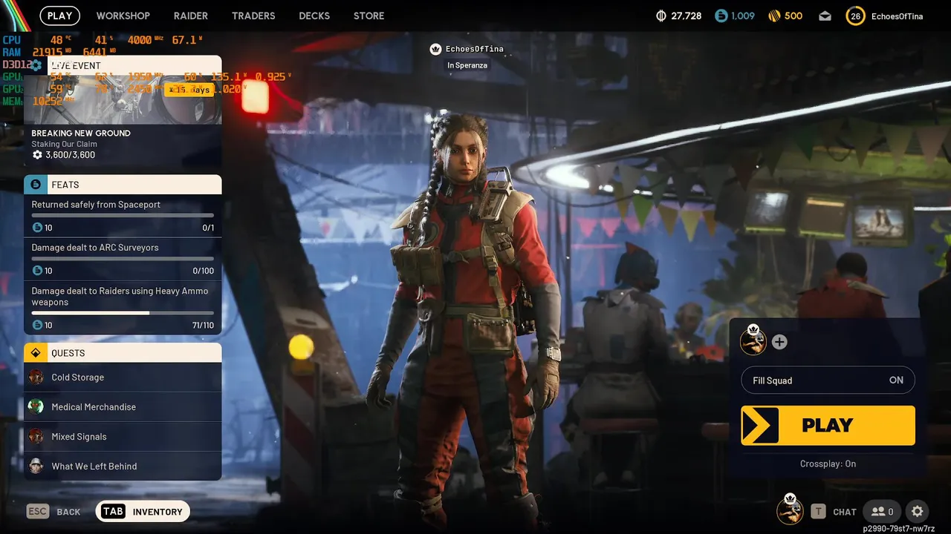Screen dimensions: 951x534
Task: Open the Cold Storage quest
Action: coord(123,378)
